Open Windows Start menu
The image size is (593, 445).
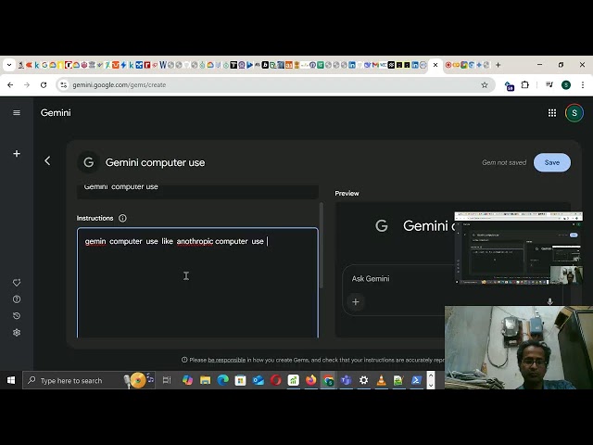click(x=11, y=380)
